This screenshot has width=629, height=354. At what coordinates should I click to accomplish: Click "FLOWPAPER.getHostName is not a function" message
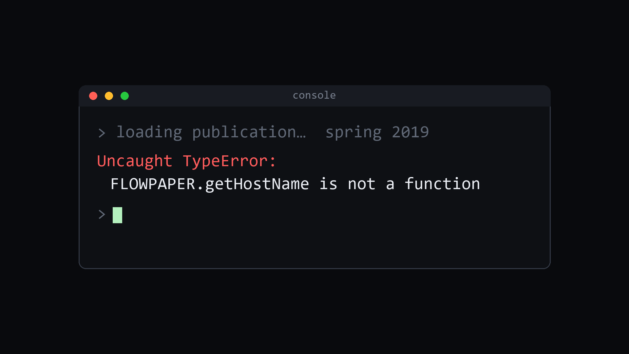click(295, 184)
